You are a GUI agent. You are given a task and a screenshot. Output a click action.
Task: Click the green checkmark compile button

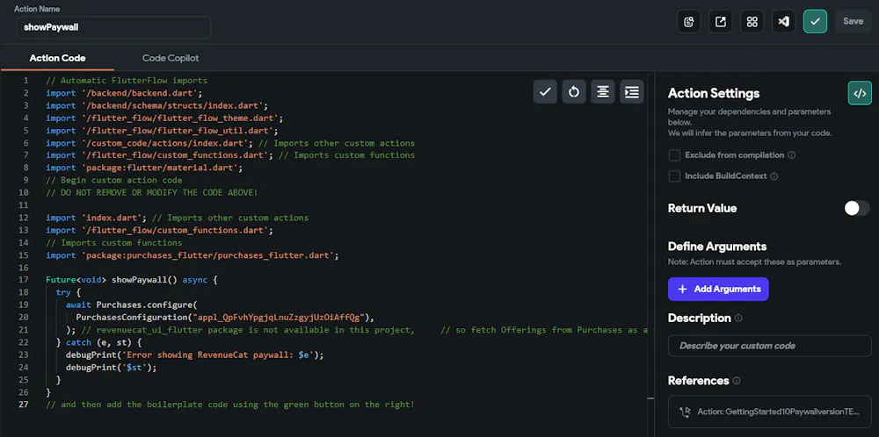(x=815, y=21)
